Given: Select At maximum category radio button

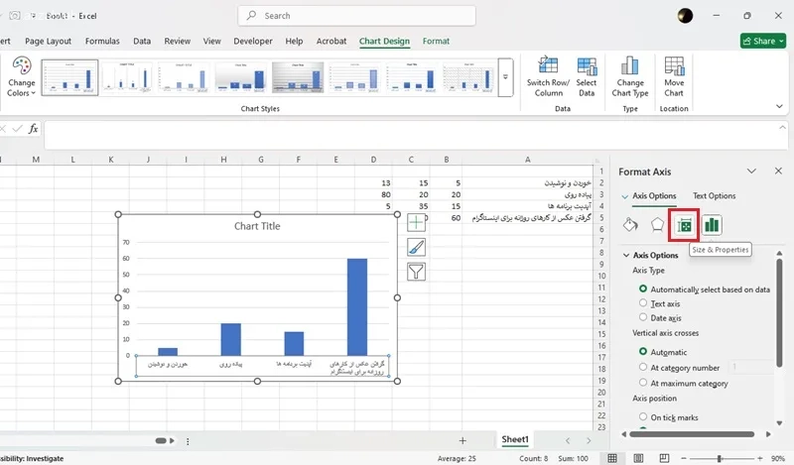Looking at the screenshot, I should (644, 382).
